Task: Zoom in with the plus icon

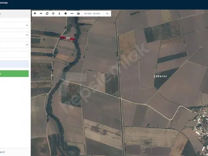Action: [35, 13]
